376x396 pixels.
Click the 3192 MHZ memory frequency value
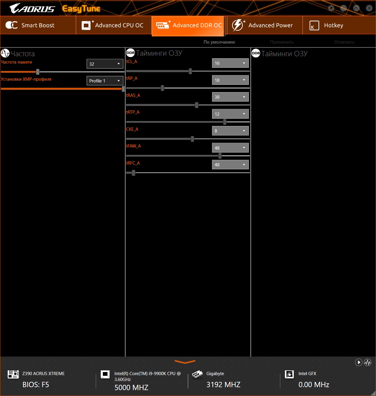coord(224,385)
